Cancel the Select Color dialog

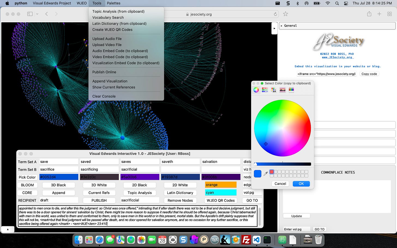280,184
